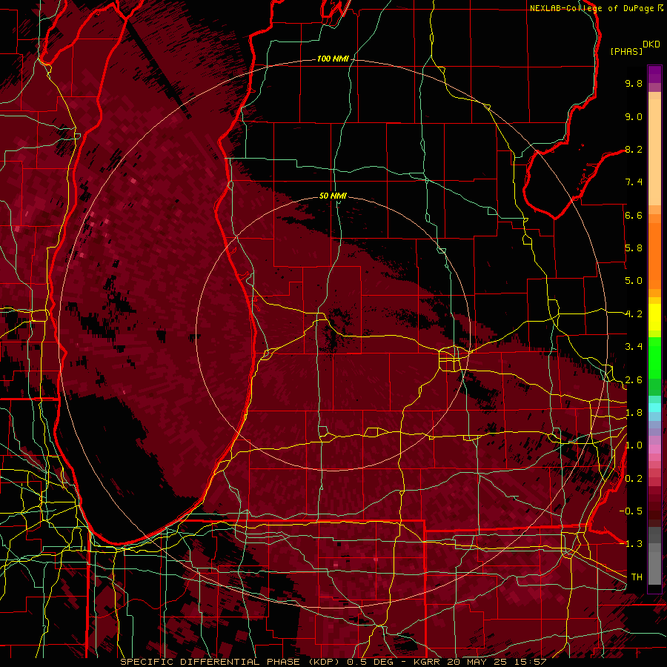Click the 7.4 scale value
This screenshot has height=667, width=667.
[x=634, y=182]
